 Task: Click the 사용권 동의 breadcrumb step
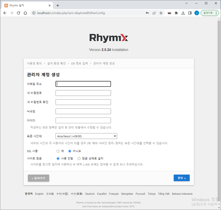pyautogui.click(x=35, y=63)
